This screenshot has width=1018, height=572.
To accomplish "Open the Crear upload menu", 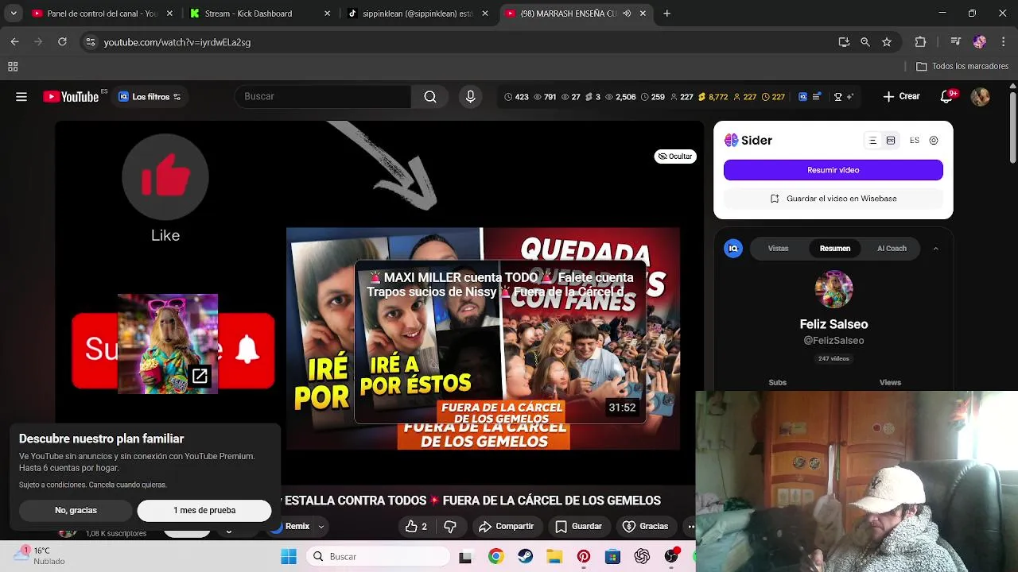I will [x=901, y=96].
